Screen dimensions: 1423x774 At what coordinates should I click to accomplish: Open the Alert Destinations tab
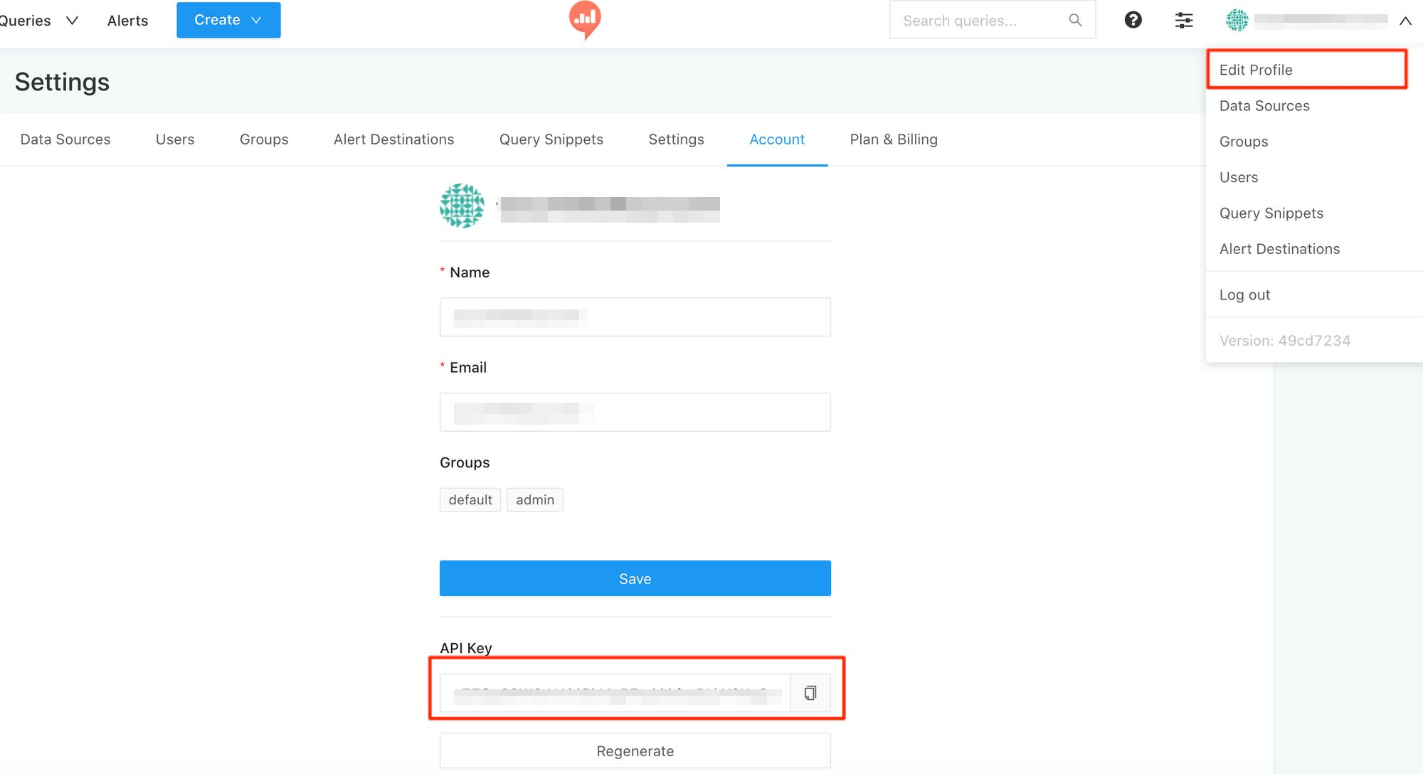(393, 139)
